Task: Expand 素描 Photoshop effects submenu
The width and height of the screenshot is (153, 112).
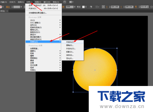Action: click(x=43, y=60)
